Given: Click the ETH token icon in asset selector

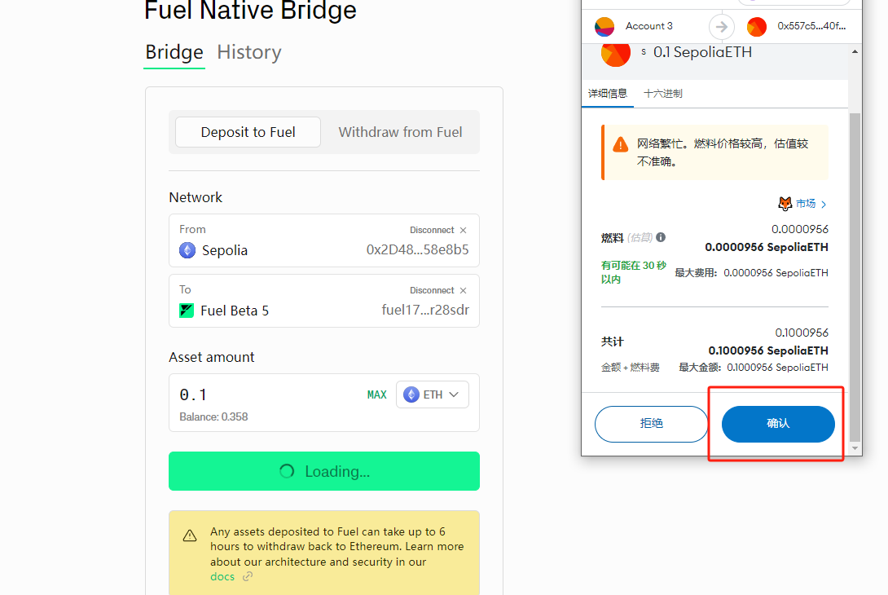Looking at the screenshot, I should (x=411, y=394).
